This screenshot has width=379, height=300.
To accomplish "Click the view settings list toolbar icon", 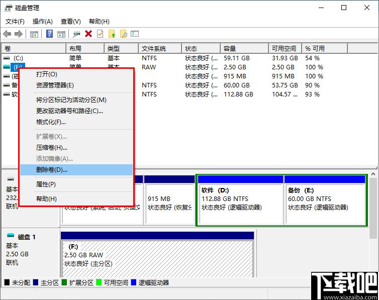I will point(135,34).
